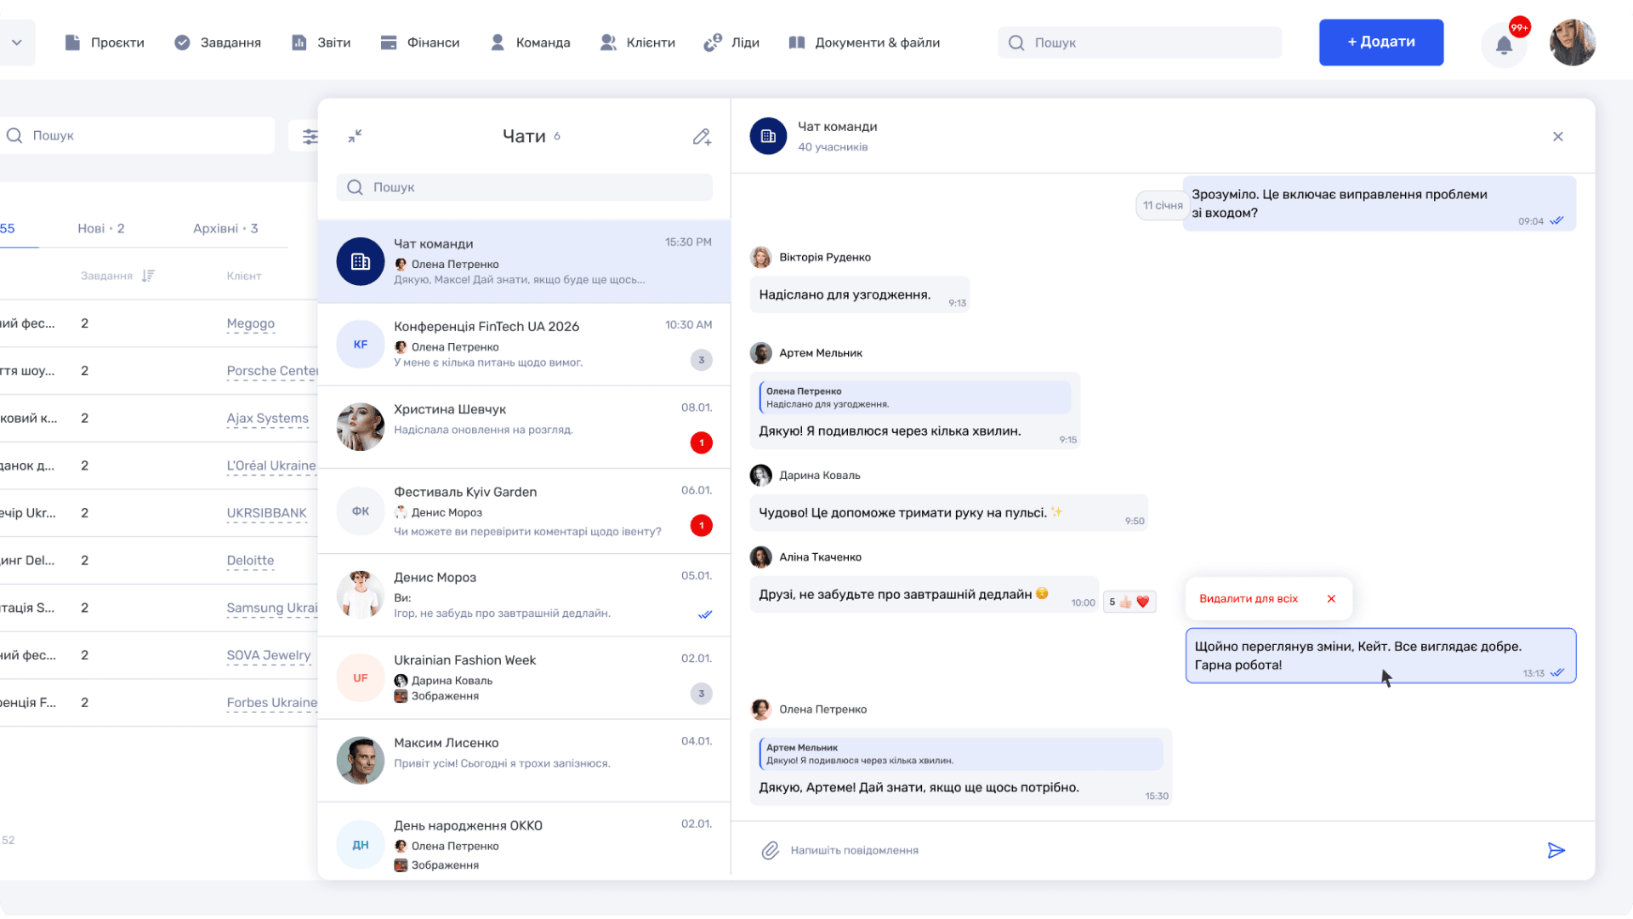Click the filter sliders icon in background list
Viewport: 1633px width, 919px height.
[310, 136]
